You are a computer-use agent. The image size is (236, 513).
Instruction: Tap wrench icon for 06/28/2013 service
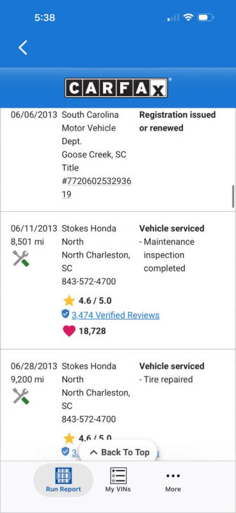pyautogui.click(x=21, y=396)
